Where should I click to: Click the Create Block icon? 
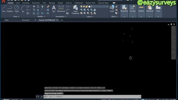[x=116, y=7]
